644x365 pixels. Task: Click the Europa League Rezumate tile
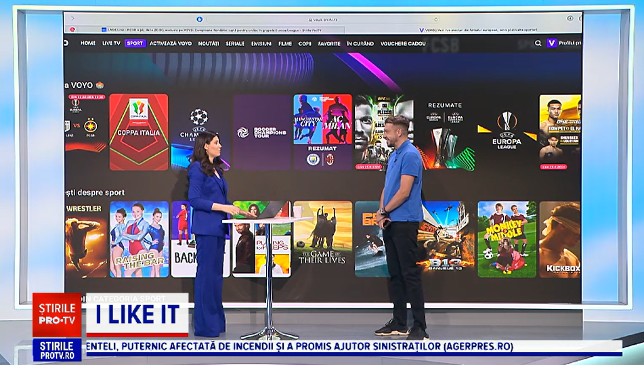pyautogui.click(x=445, y=132)
